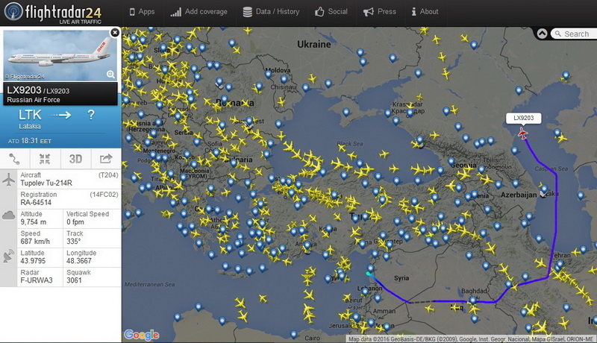Screen dimensions: 597x343
Task: Open the Press menu
Action: [380, 12]
